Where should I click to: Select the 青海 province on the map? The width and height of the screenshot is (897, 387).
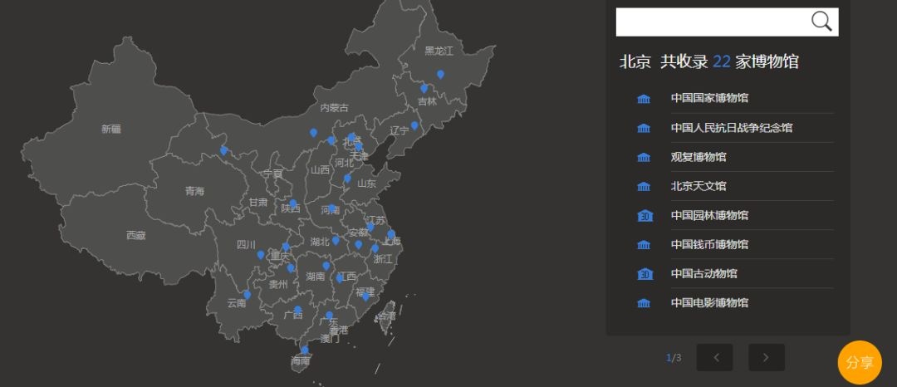[194, 192]
